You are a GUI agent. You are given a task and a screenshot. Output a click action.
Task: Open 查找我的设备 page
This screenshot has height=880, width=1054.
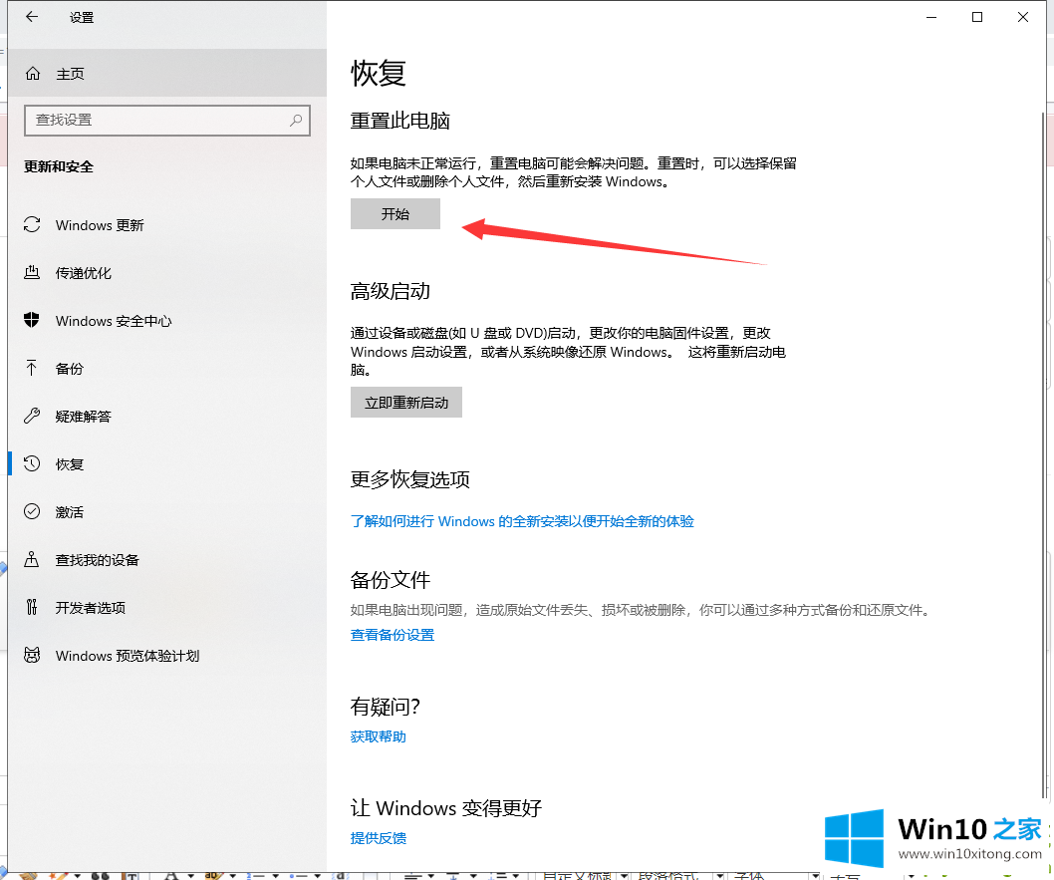[x=166, y=559]
